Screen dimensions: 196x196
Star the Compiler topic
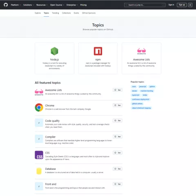coord(118,136)
